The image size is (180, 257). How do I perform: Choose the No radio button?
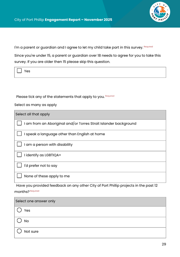[19, 221]
